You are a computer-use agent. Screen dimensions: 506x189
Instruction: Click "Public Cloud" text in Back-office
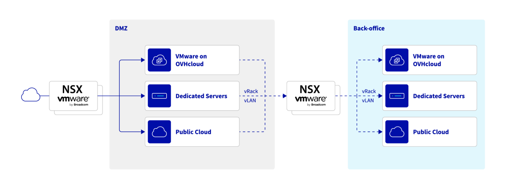pos(431,132)
